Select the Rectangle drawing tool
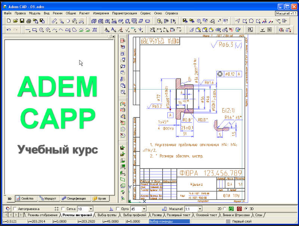Image resolution: width=299 pixels, height=226 pixels. [x=34, y=30]
